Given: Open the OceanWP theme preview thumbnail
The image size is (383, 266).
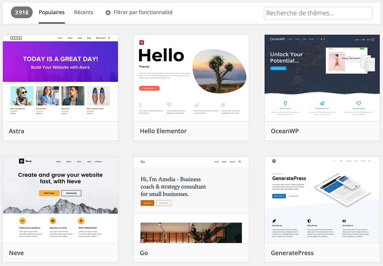Looking at the screenshot, I should click(322, 78).
